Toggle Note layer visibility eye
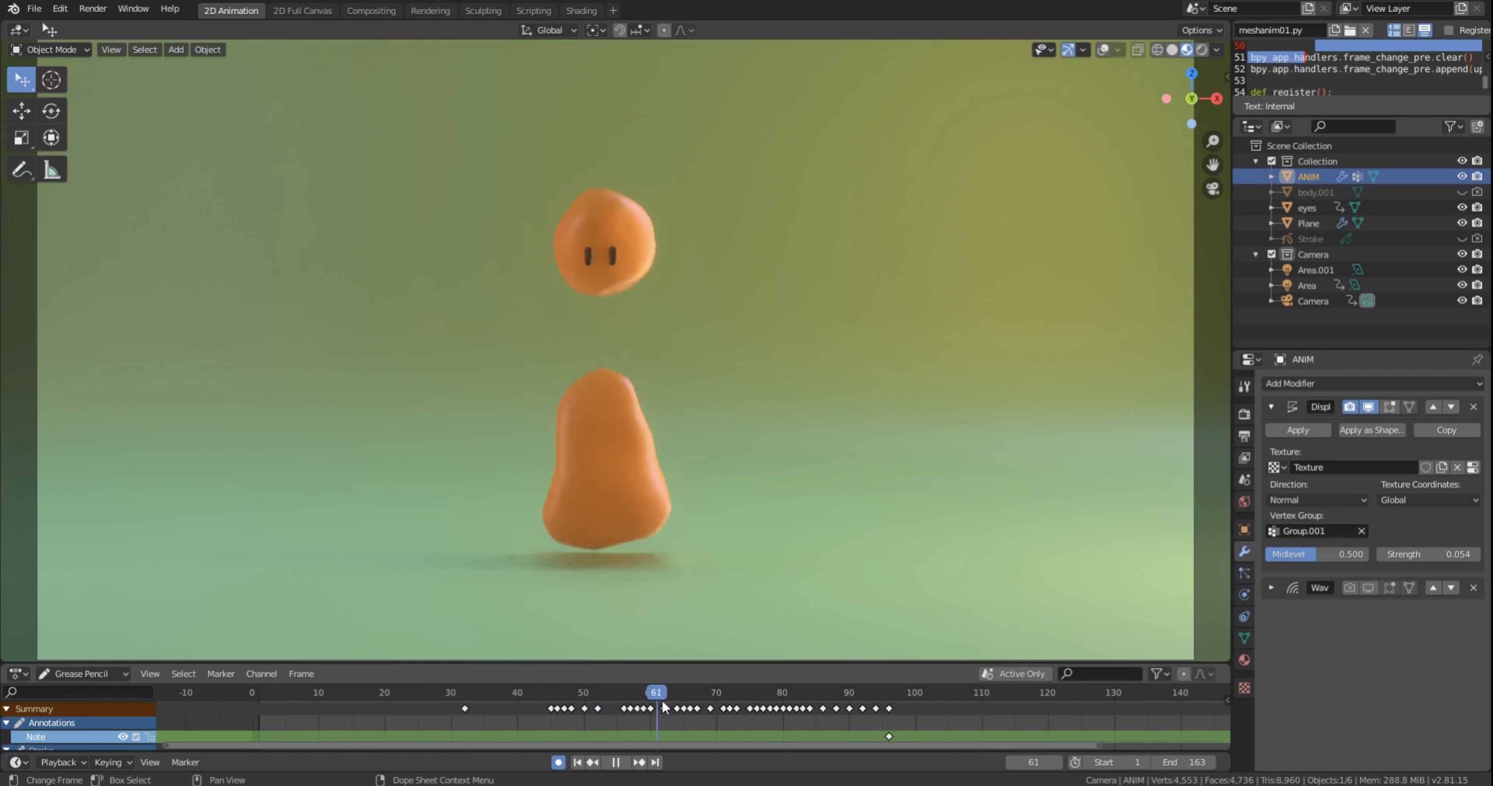This screenshot has height=786, width=1493. click(123, 737)
